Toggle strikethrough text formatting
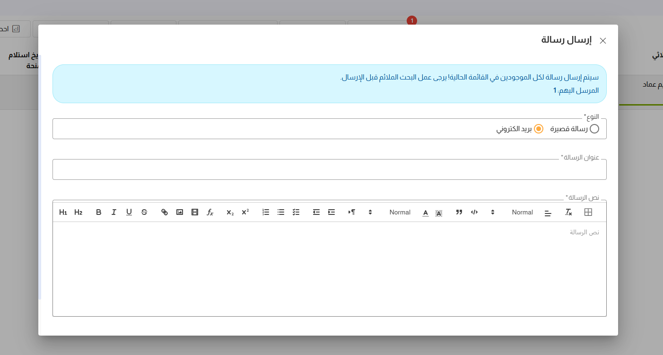 (x=144, y=213)
